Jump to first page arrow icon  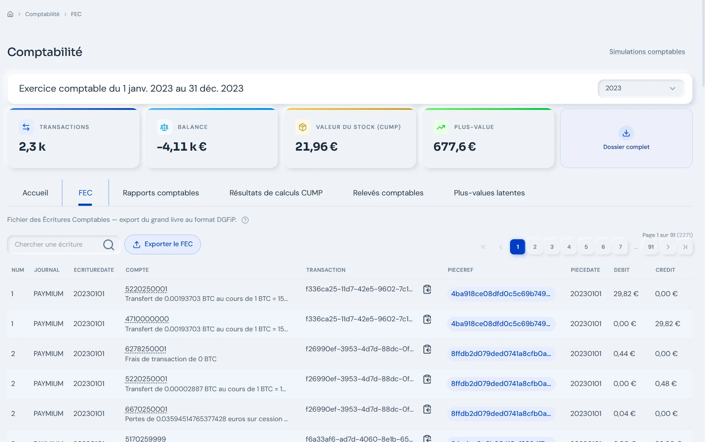tap(484, 247)
